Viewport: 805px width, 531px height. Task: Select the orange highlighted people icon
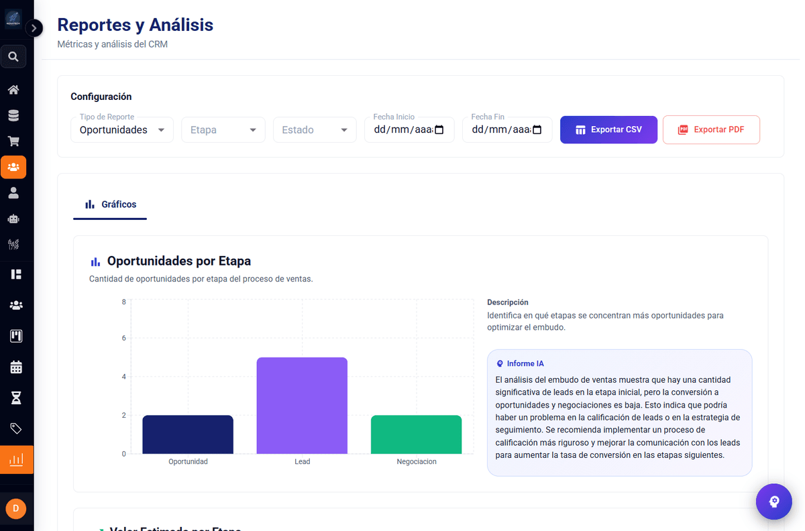coord(13,167)
